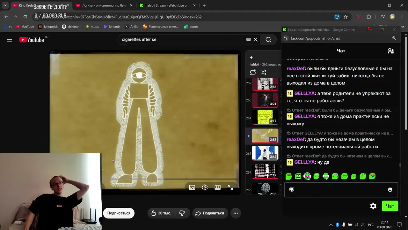408x230 pixels.
Task: Type in the Kick chat message box
Action: [341, 190]
